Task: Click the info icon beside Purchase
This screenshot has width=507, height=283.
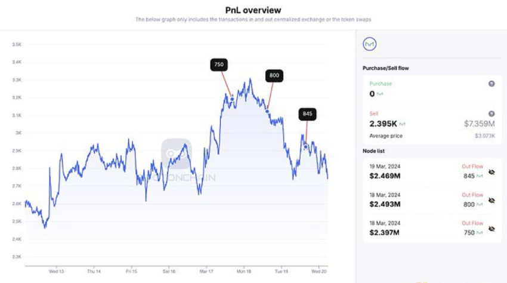Action: coord(491,84)
